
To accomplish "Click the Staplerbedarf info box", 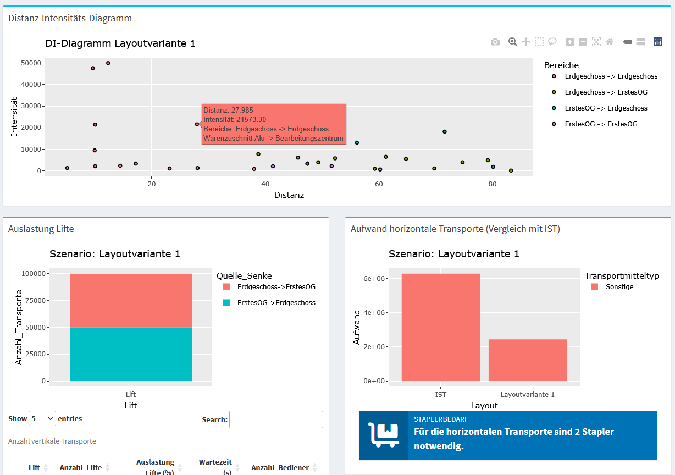I will click(508, 435).
